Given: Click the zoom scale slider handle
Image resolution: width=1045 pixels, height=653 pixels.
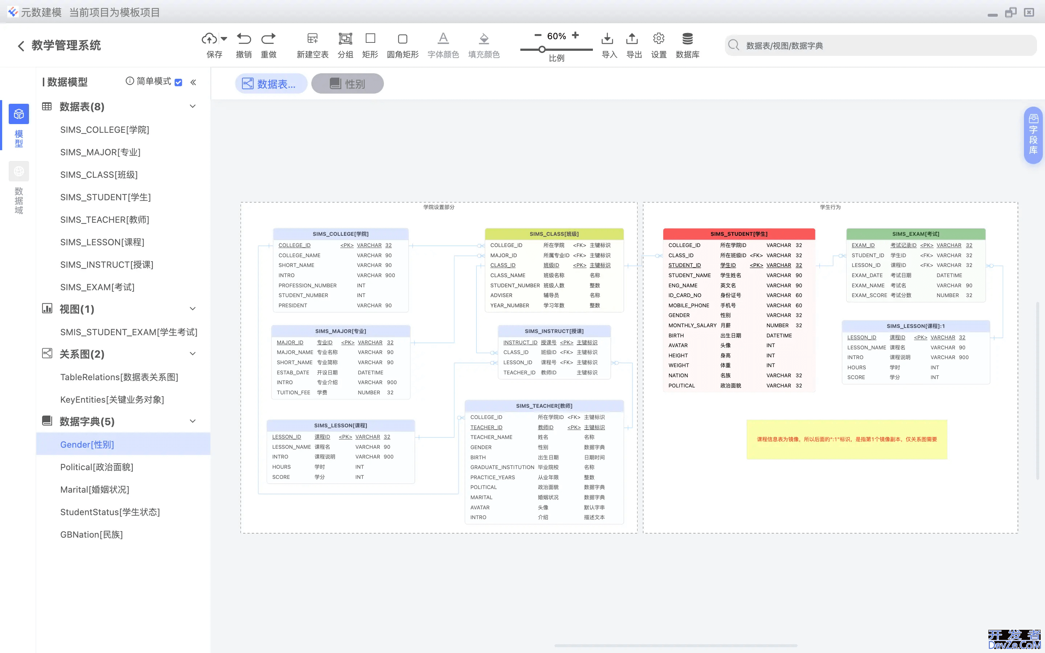Looking at the screenshot, I should click(542, 50).
